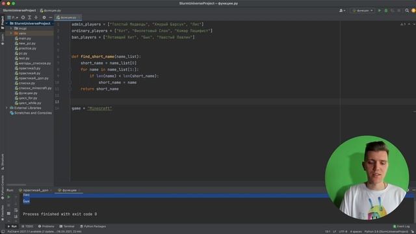Click the PyCharm update available notification
Viewport: 416px width, 234px height.
point(44,231)
